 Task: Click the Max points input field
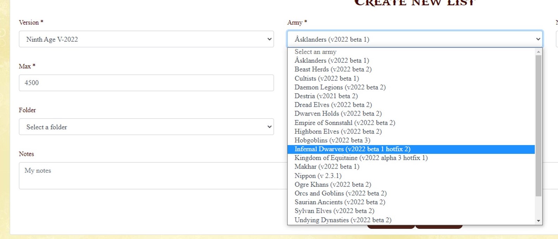click(146, 83)
